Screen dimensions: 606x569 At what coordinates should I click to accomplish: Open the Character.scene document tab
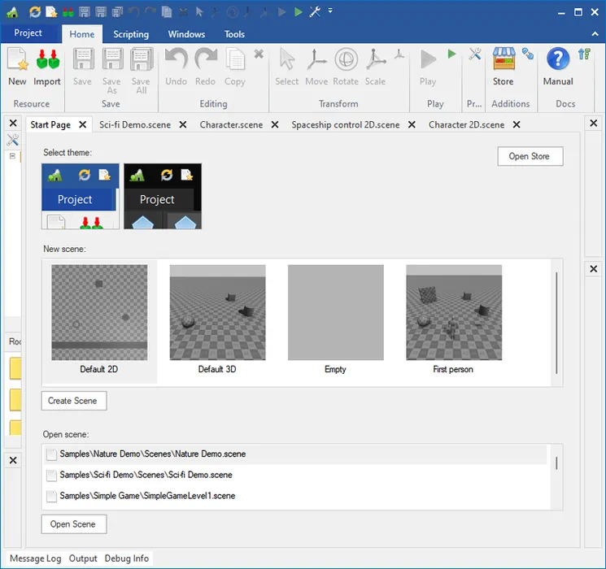(x=230, y=124)
